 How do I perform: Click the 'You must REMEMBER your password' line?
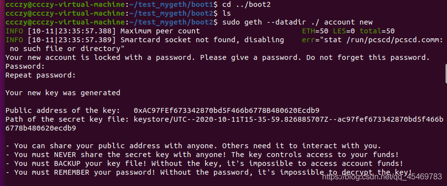point(209,172)
